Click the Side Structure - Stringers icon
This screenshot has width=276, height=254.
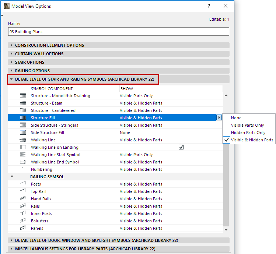point(23,125)
